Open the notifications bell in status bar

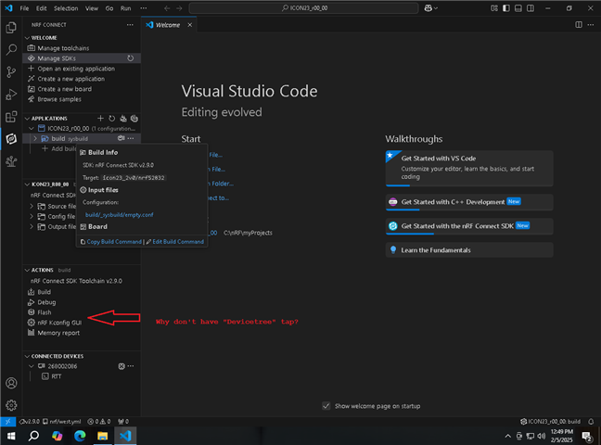pos(591,421)
